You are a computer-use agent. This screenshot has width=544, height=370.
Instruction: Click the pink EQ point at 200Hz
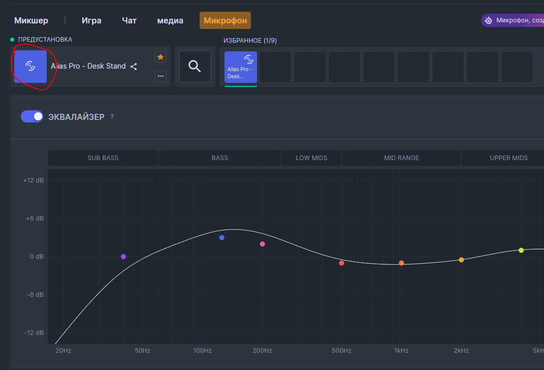pyautogui.click(x=262, y=244)
